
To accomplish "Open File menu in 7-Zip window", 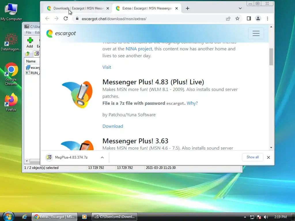I will [29, 32].
